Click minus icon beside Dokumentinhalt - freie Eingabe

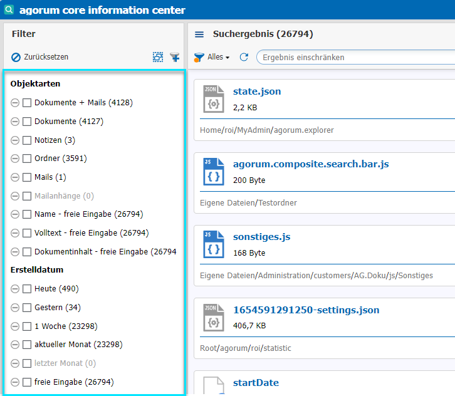coord(15,252)
